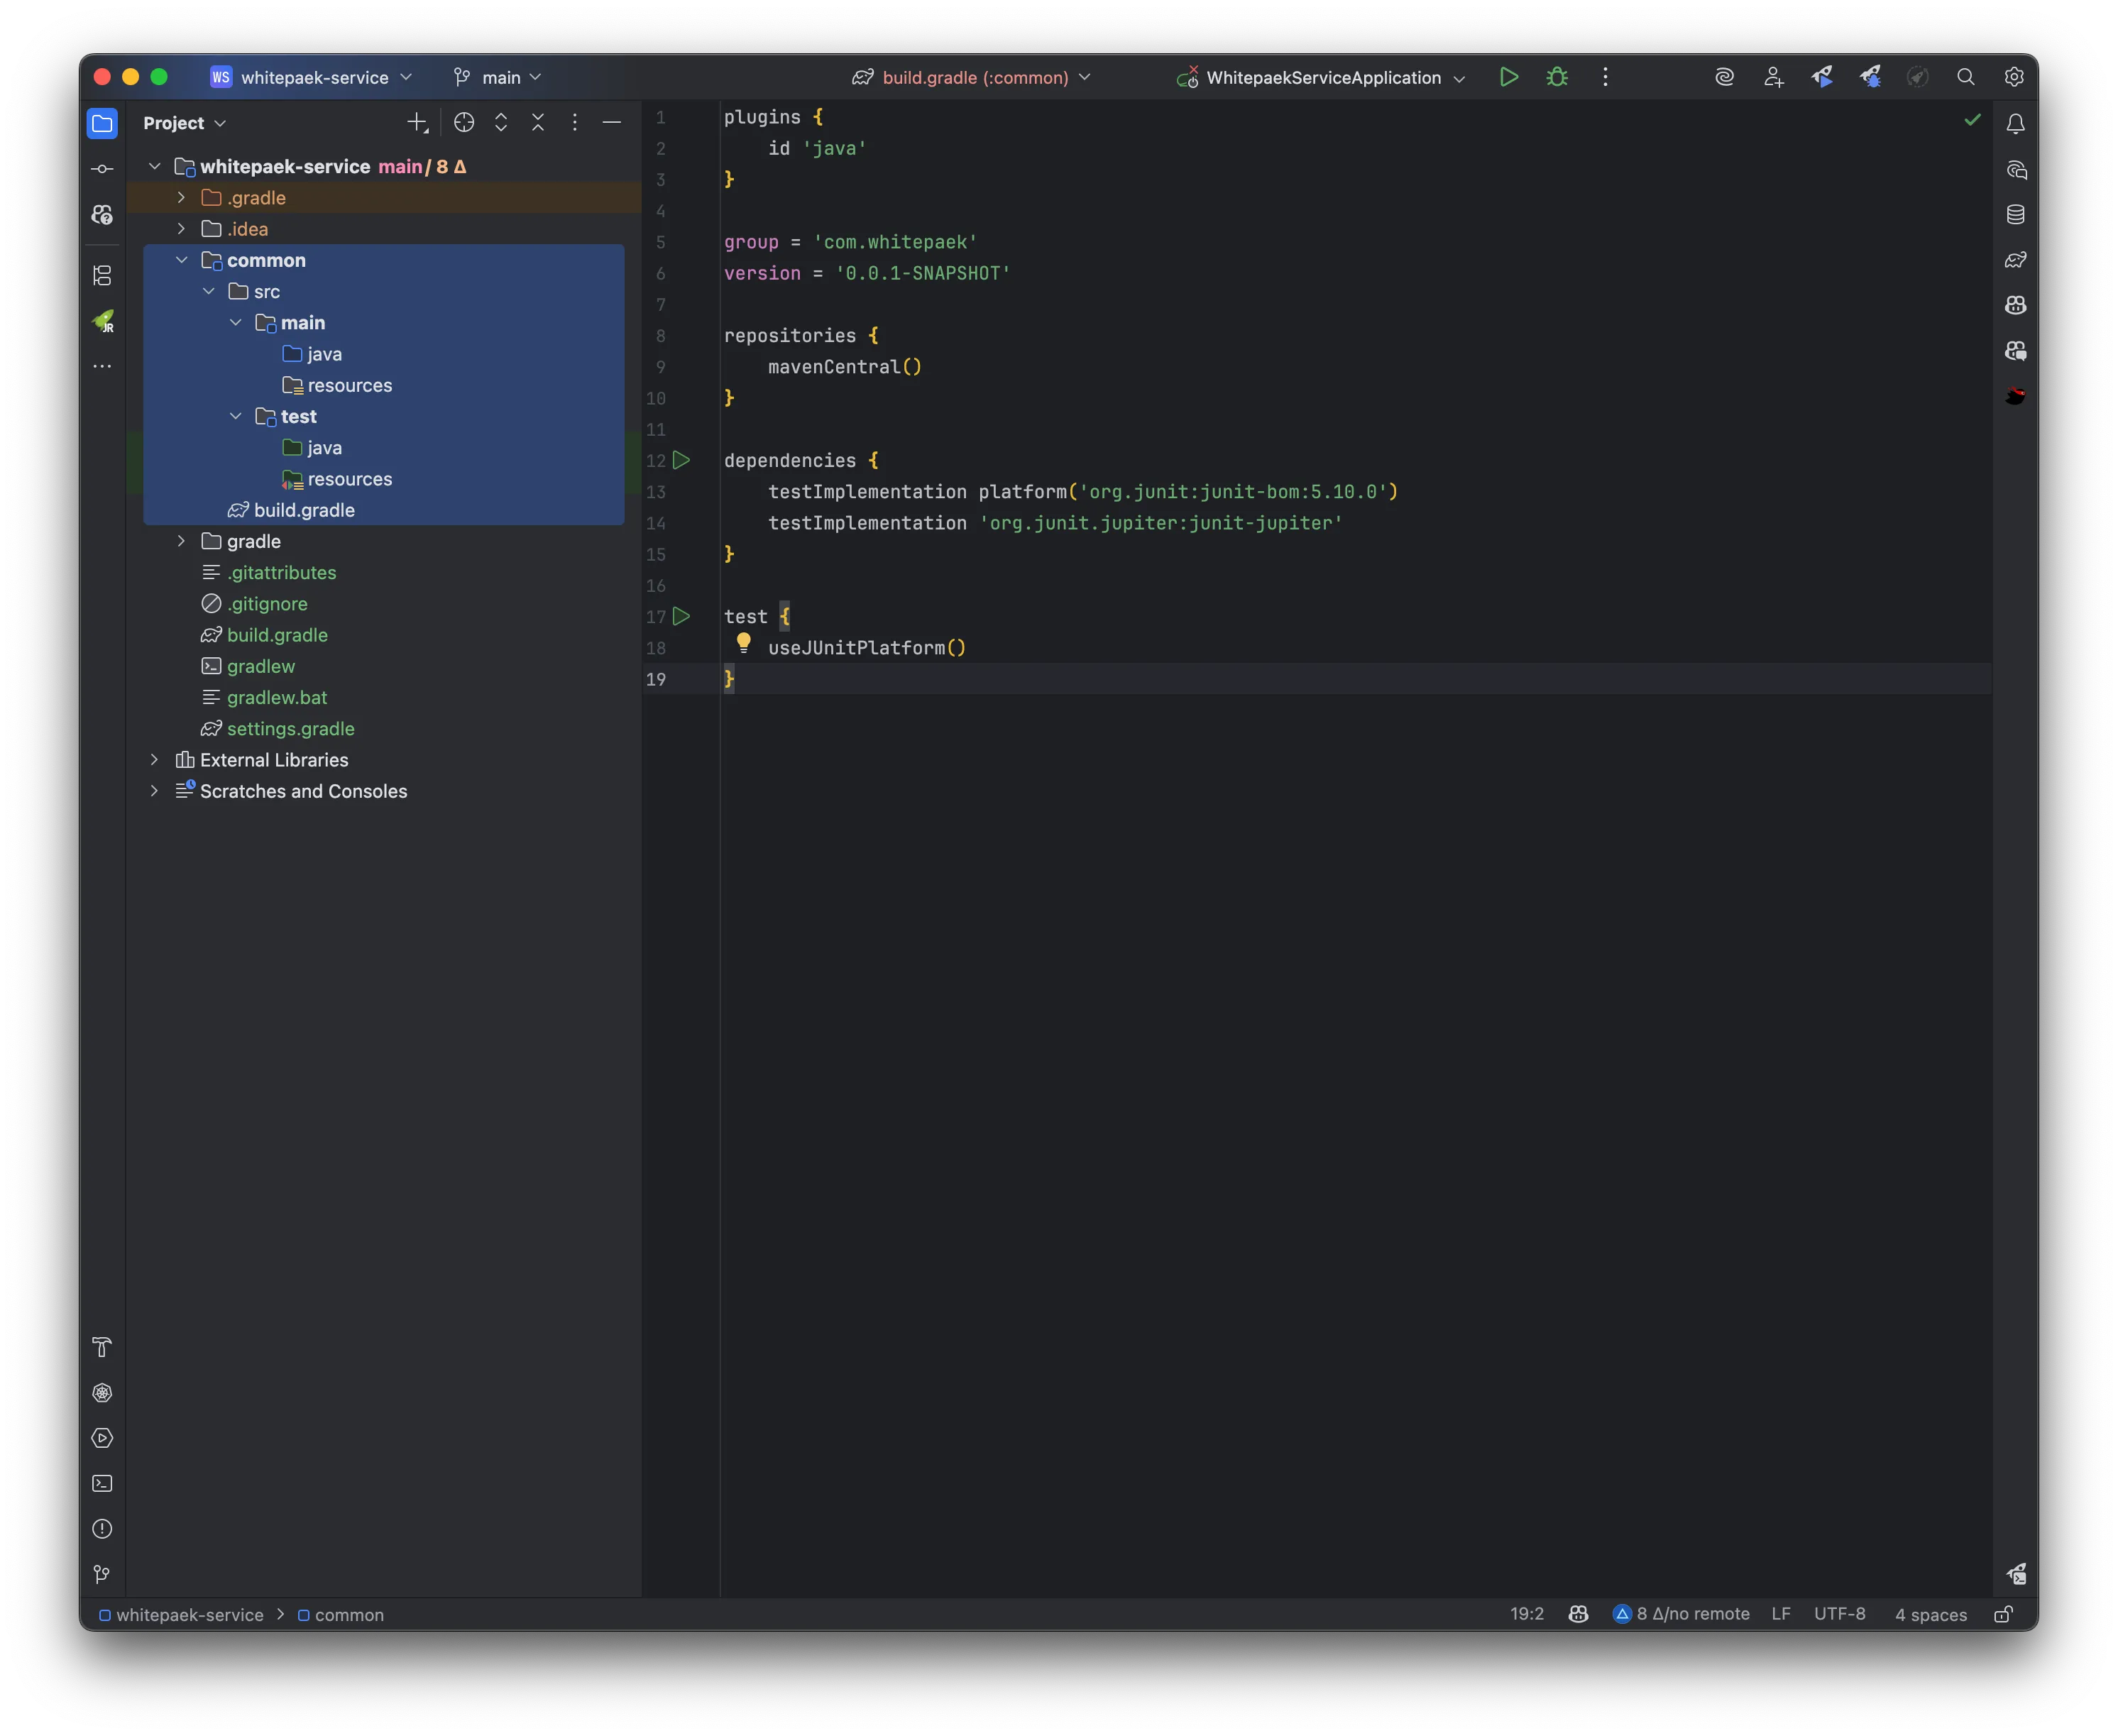
Task: Open the Git tool window icon
Action: (x=102, y=1574)
